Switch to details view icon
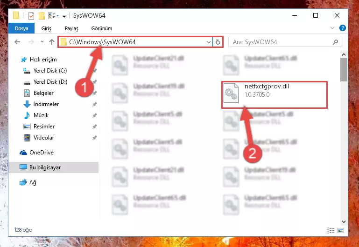This screenshot has width=359, height=247. [331, 230]
